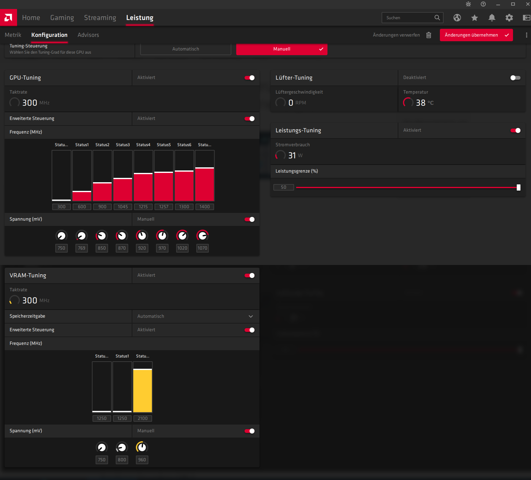Disable the VRAM-Tuning toggle

tap(250, 275)
